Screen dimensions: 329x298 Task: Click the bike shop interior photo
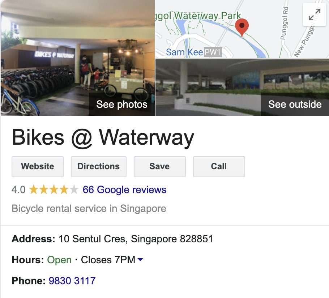(x=77, y=58)
